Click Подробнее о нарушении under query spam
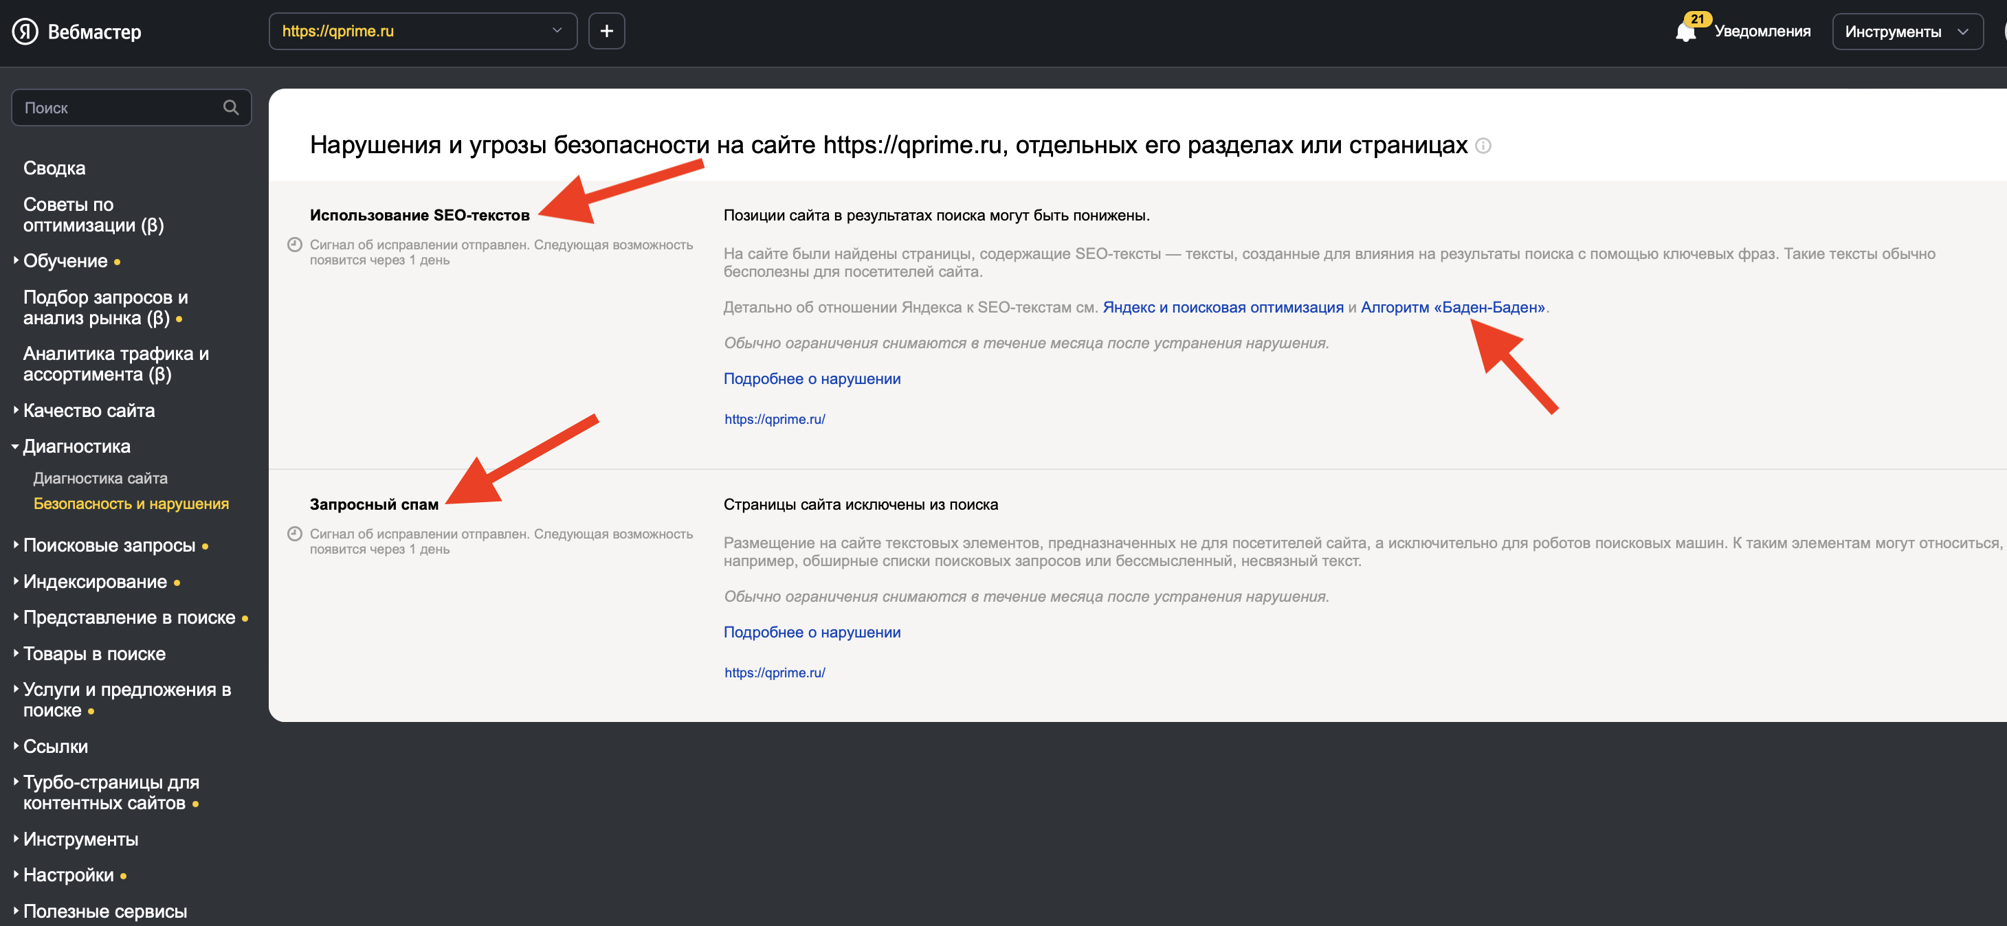Image resolution: width=2007 pixels, height=926 pixels. (812, 633)
